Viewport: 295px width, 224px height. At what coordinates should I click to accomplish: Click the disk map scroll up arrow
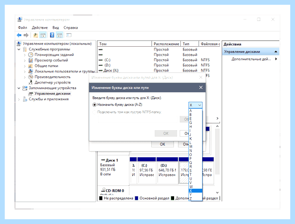coord(217,126)
